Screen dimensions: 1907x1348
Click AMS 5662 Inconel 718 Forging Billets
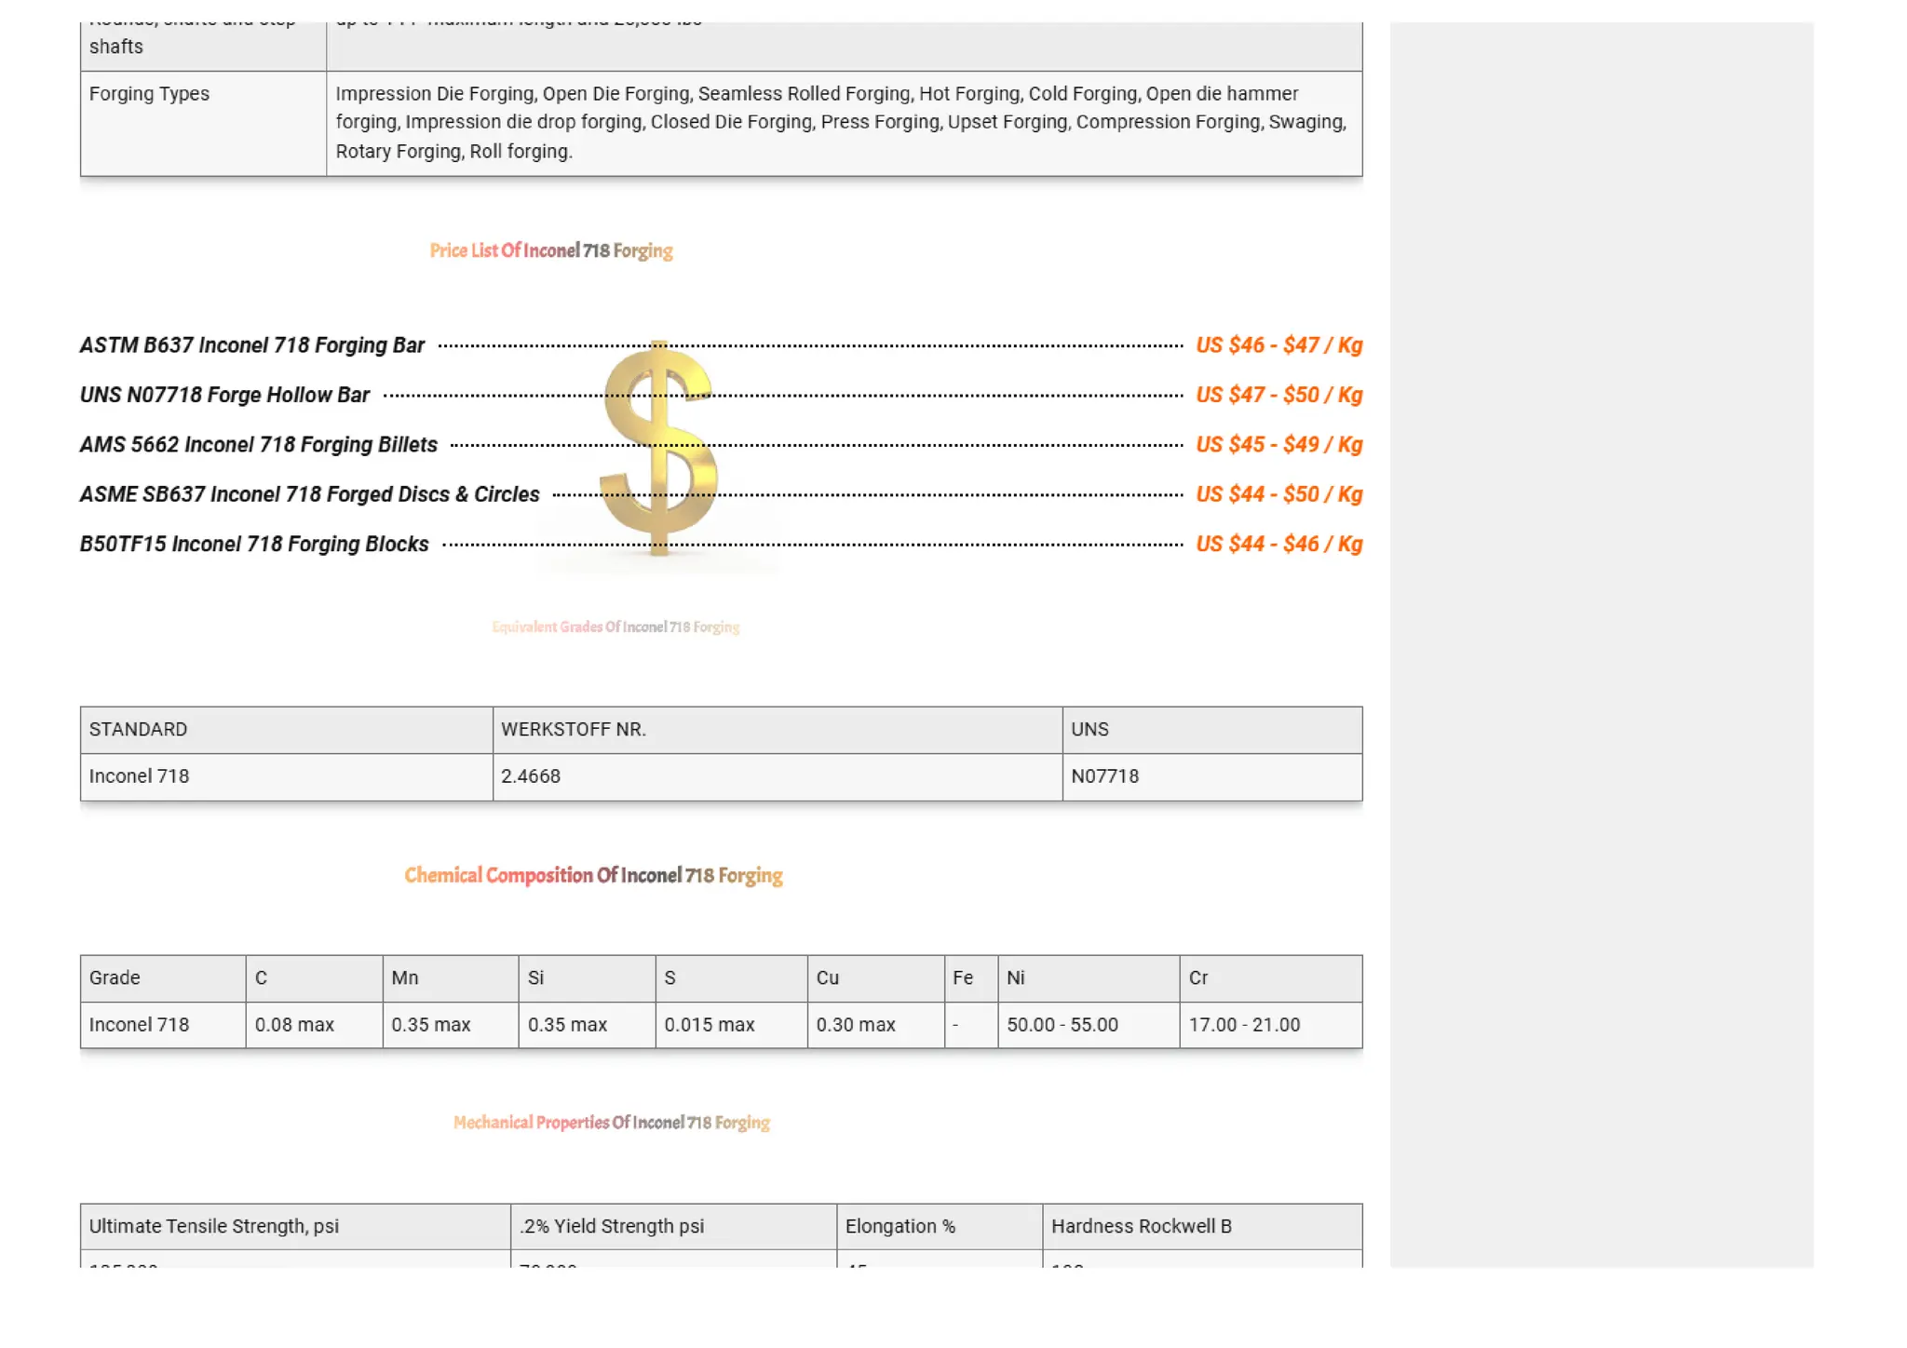tap(258, 445)
